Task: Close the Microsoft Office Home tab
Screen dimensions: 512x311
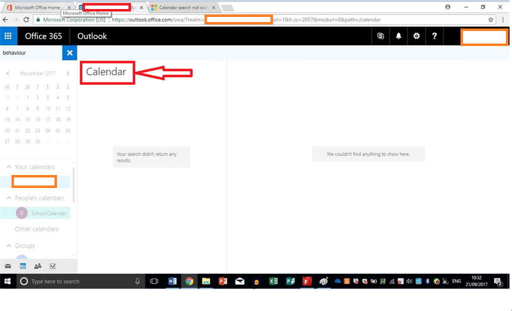Action: pos(69,7)
